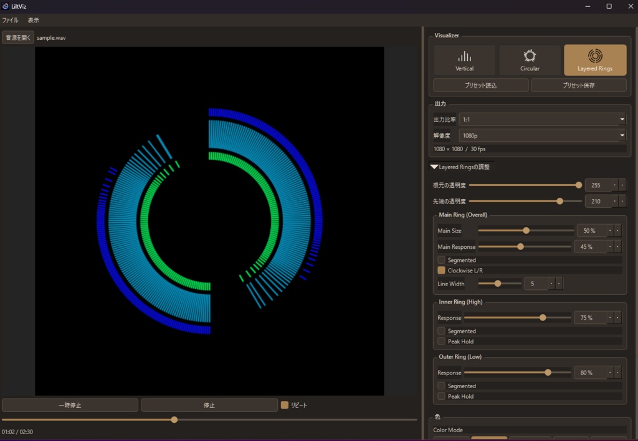Screen dimensions: 638x441
Task: Toggle the Clockwise L/R checkbox
Action: click(442, 271)
